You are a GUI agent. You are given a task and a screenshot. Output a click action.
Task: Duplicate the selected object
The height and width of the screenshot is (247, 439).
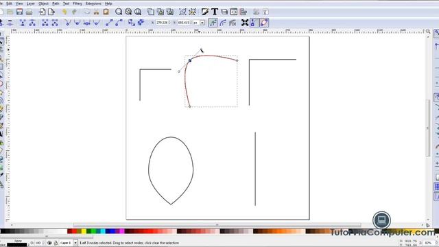pyautogui.click(x=151, y=12)
